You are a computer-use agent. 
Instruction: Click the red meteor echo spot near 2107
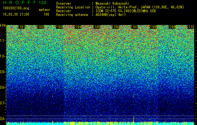tap(133, 96)
